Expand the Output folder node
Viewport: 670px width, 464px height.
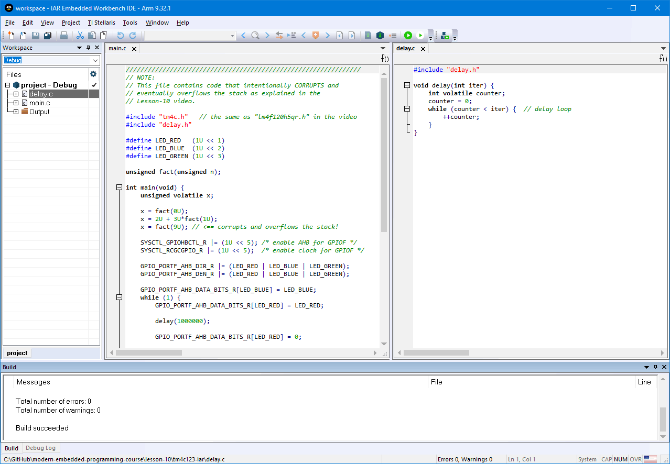[16, 112]
